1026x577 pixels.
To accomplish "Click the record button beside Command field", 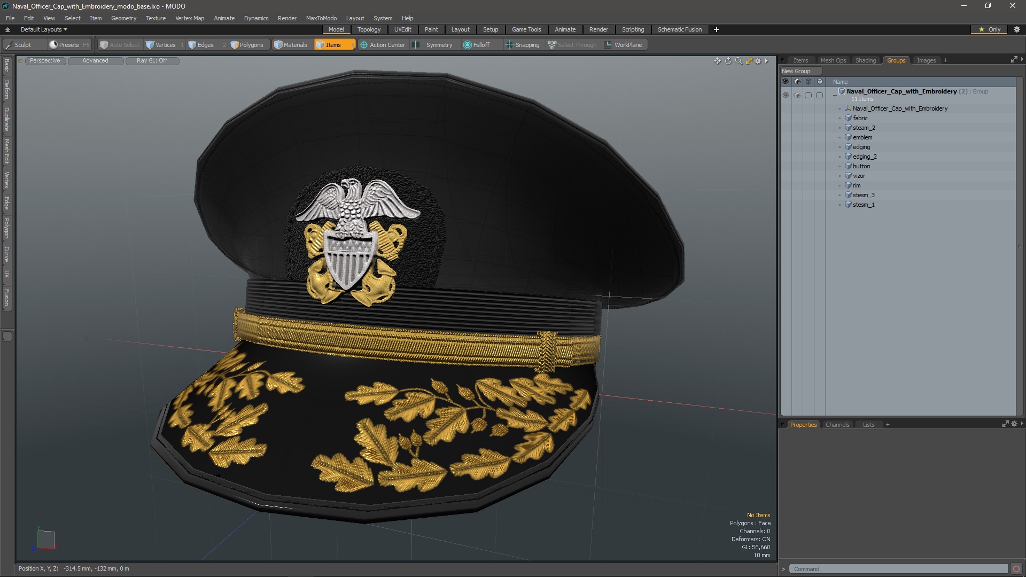I will (1016, 569).
